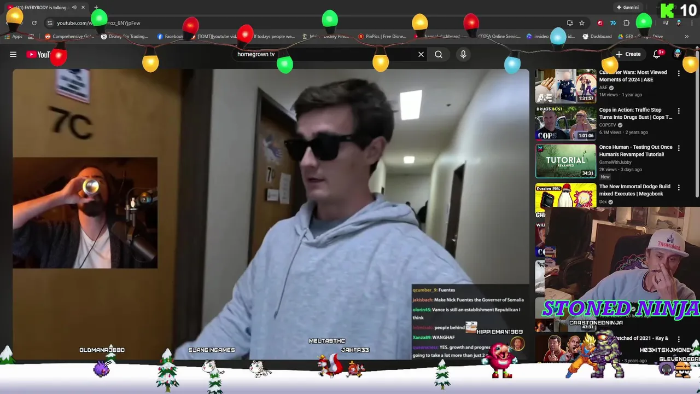The image size is (700, 394).
Task: Click the red circular extension icon
Action: [x=600, y=23]
